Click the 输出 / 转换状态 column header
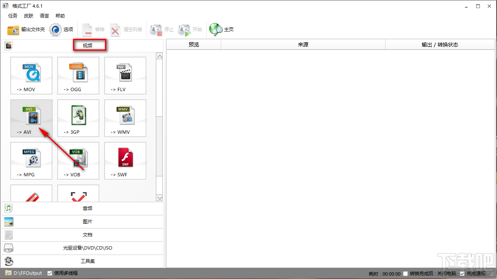This screenshot has width=497, height=279. tap(440, 45)
